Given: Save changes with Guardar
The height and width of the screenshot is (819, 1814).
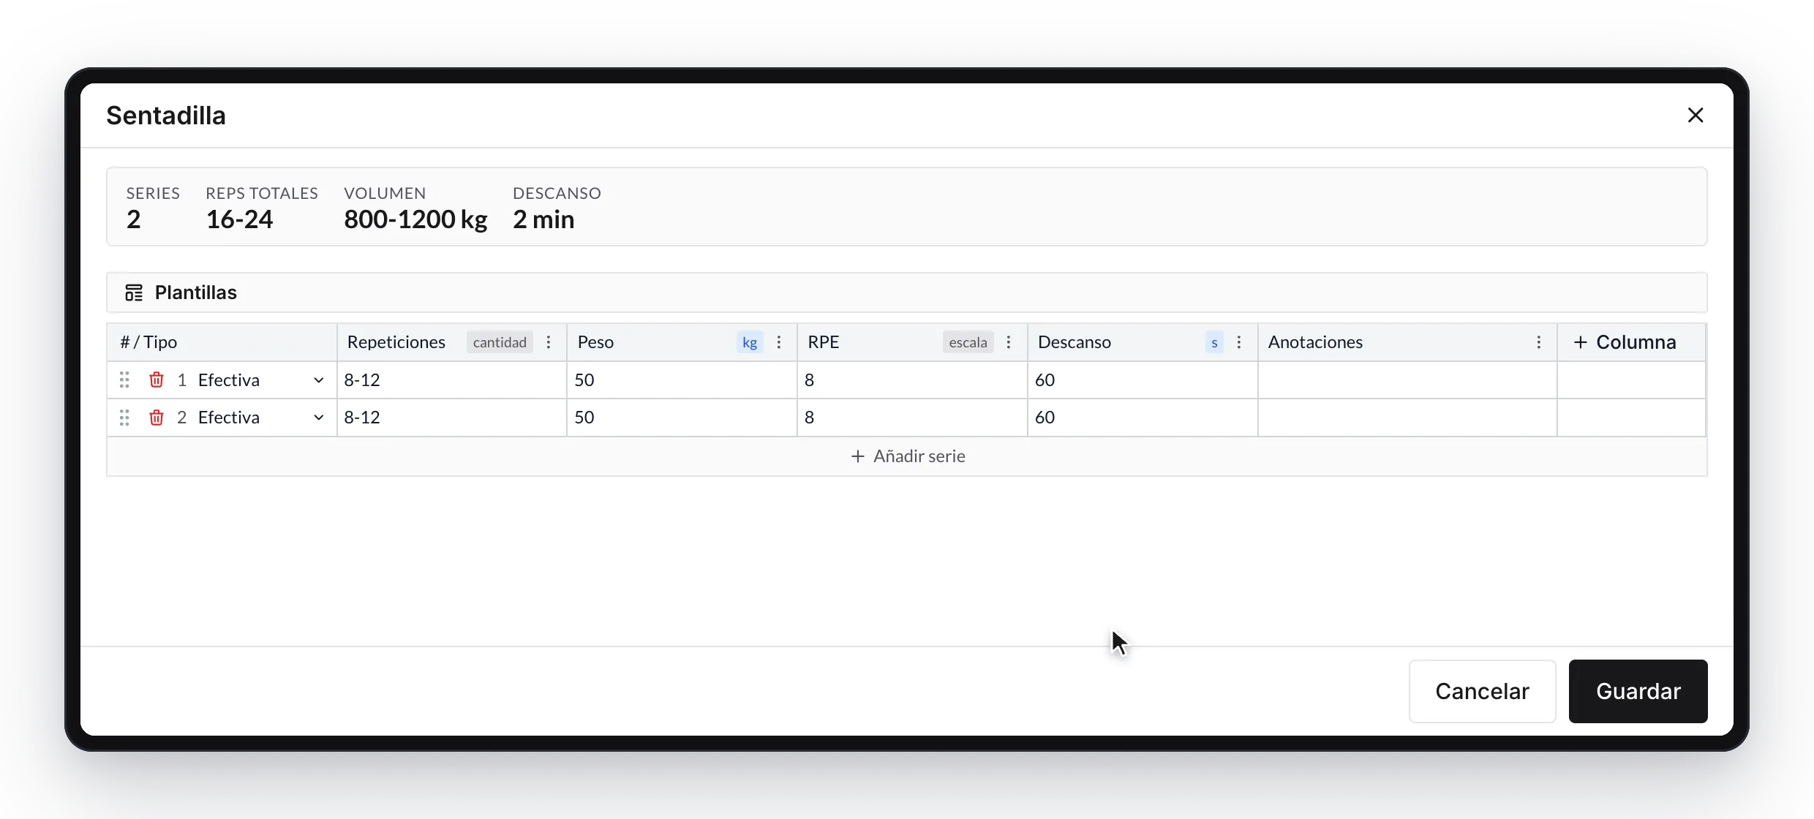Looking at the screenshot, I should pos(1638,691).
